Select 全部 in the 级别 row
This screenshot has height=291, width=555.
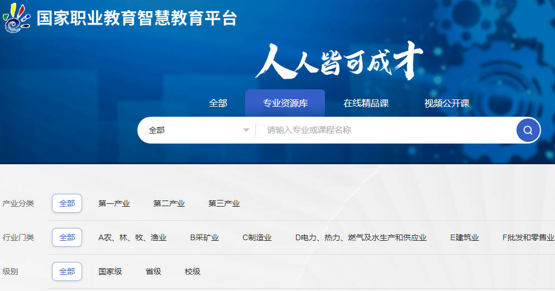67,271
